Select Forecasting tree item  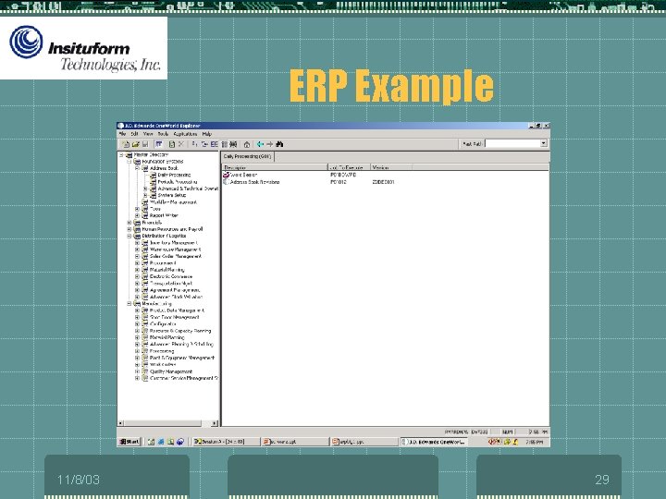click(x=162, y=351)
